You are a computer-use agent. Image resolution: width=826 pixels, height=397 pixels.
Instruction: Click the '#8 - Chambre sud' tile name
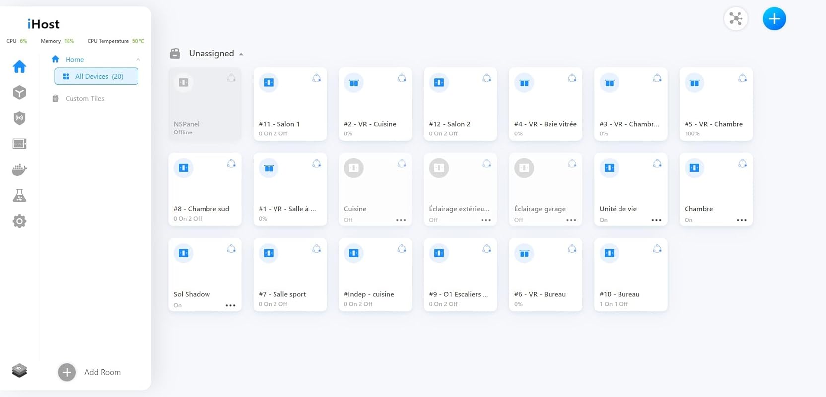(x=202, y=209)
